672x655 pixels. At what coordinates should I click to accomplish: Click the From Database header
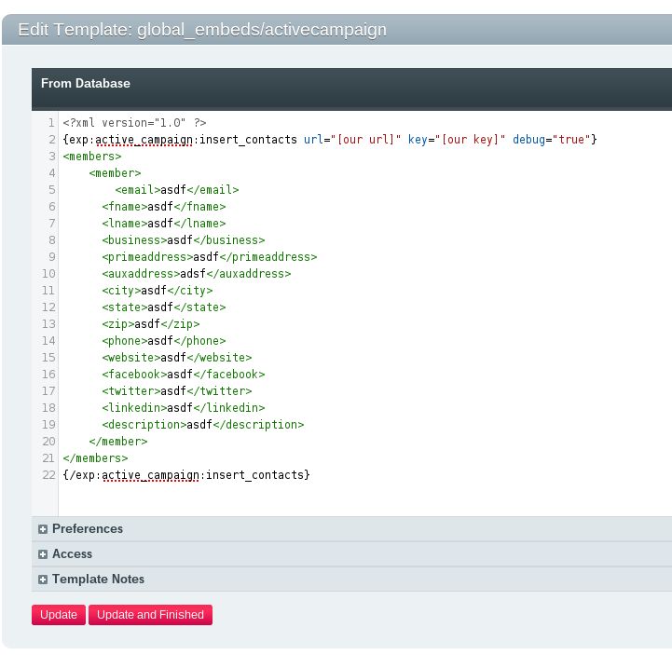86,83
